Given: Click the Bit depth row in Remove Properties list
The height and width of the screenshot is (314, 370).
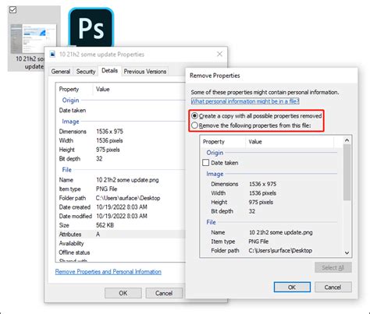Looking at the screenshot, I should tap(271, 211).
